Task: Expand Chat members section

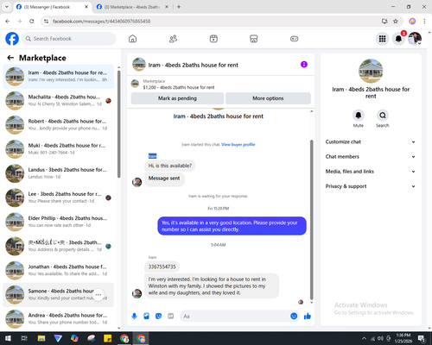Action: 371,157
